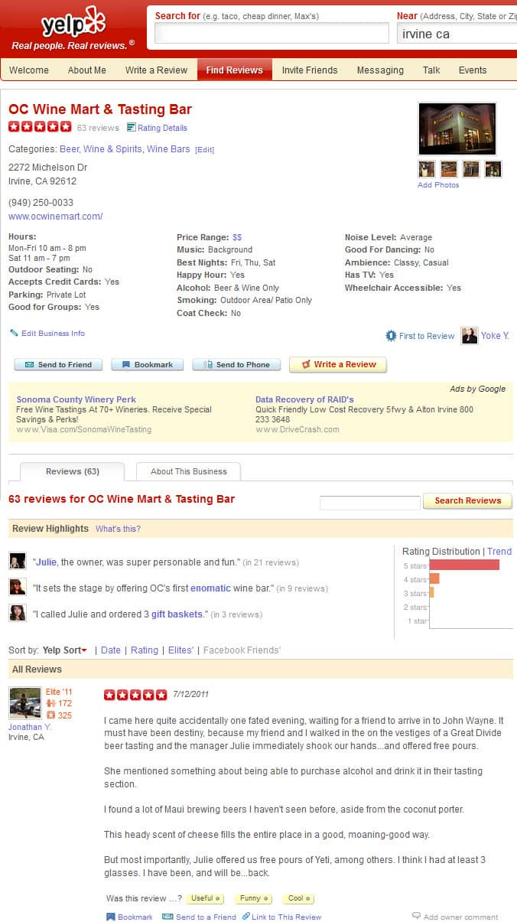Screen dimensions: 517x922
Task: Click Send to Friend button
Action: (57, 365)
